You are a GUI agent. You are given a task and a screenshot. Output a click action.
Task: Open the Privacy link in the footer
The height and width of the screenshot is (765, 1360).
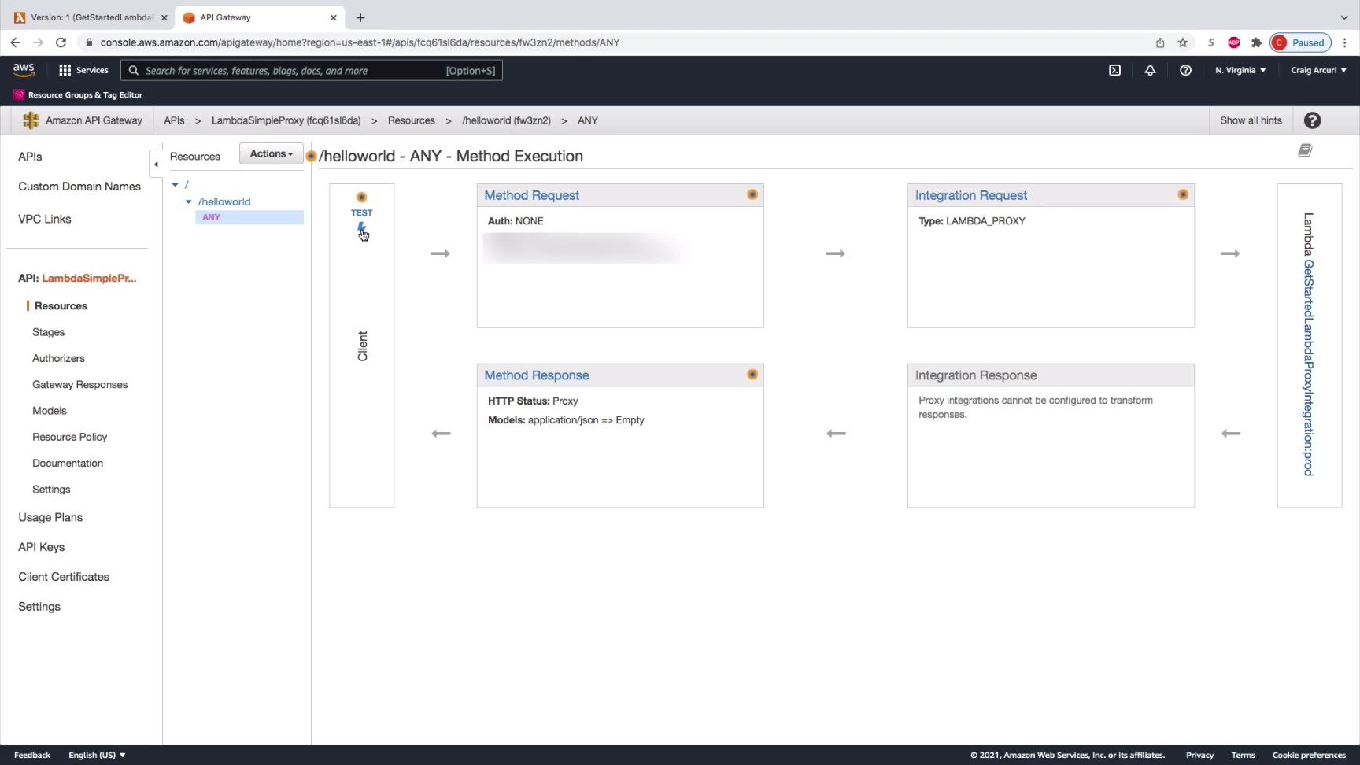[1199, 755]
